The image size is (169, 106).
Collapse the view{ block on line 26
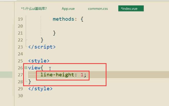26,68
